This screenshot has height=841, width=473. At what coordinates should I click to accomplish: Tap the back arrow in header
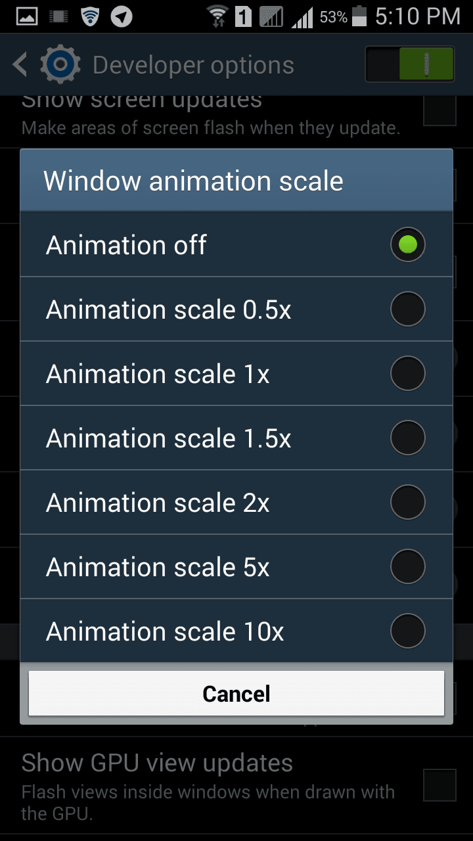(20, 64)
